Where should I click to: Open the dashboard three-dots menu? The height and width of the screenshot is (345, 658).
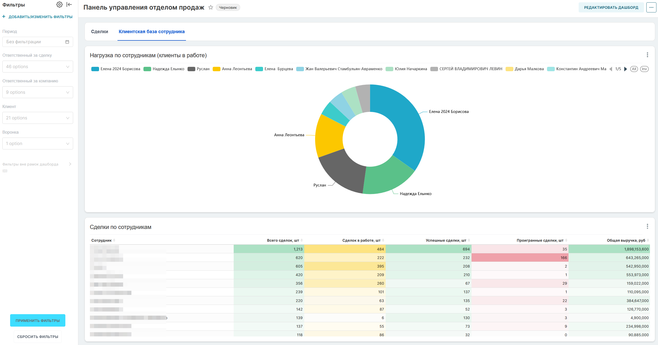coord(651,8)
